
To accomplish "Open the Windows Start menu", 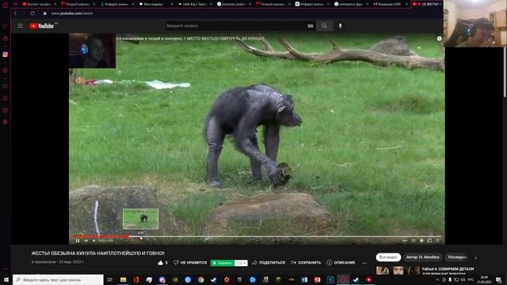I will (6, 279).
